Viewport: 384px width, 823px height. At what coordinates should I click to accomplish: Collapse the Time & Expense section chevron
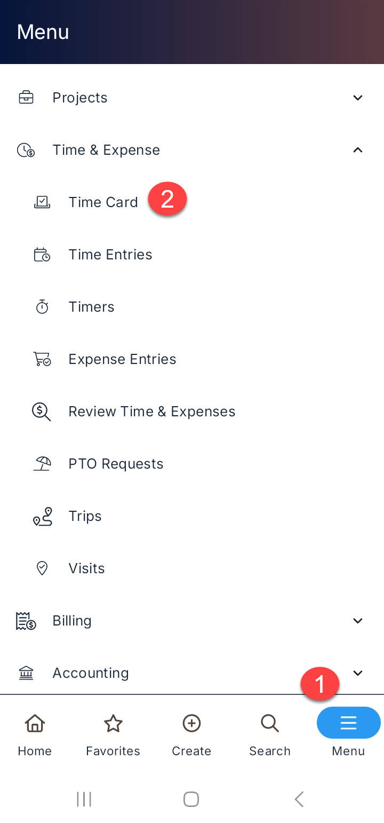(x=358, y=150)
